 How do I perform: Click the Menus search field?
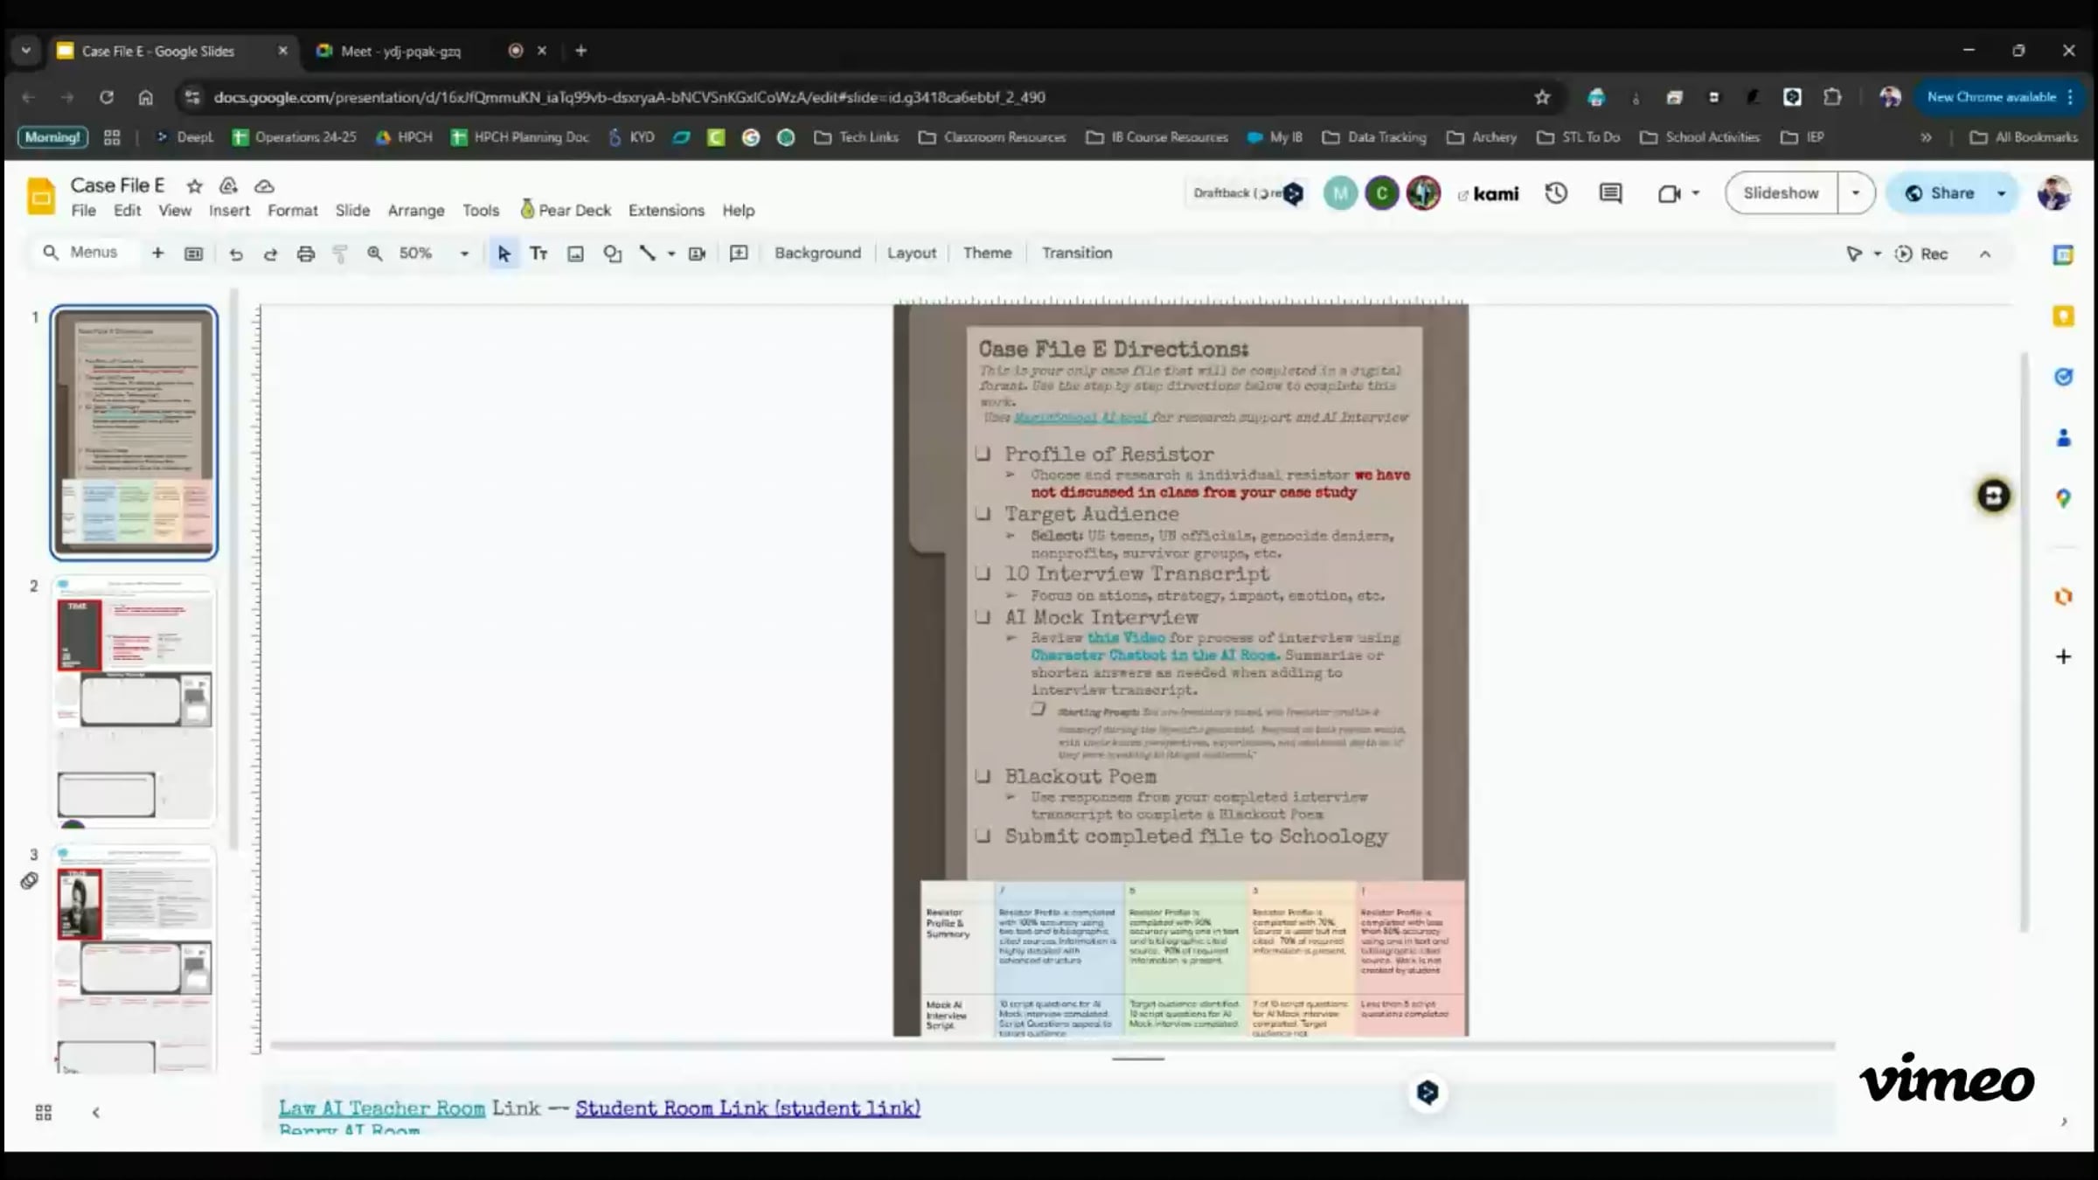click(x=80, y=253)
